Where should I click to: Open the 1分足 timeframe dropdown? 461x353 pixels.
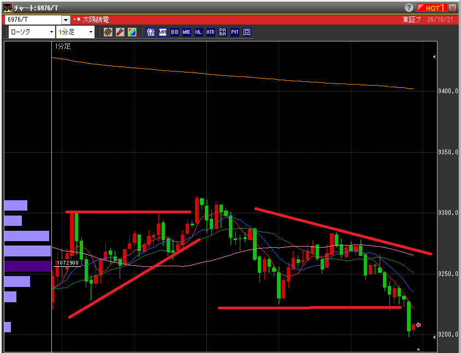75,32
